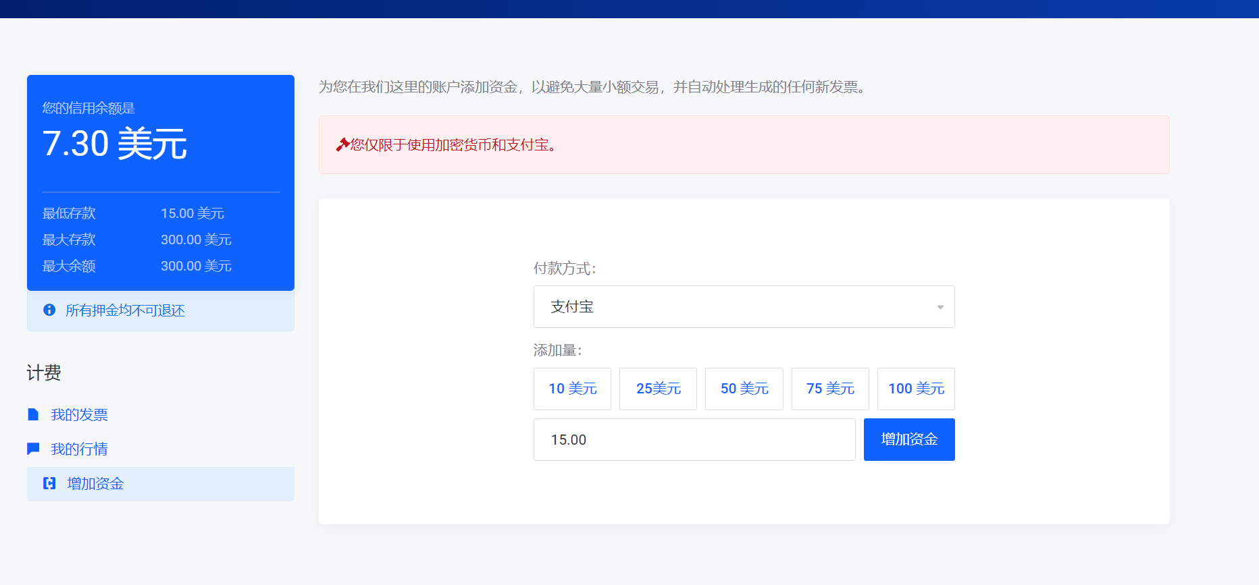Click the 您仅限于使用加密货币和支付宝 warning message
1259x585 pixels.
click(x=454, y=145)
